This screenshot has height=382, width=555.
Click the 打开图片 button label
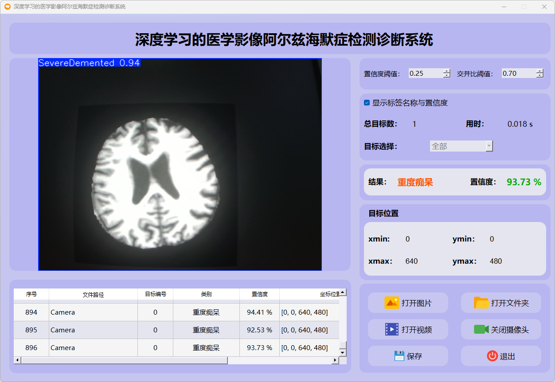[417, 304]
